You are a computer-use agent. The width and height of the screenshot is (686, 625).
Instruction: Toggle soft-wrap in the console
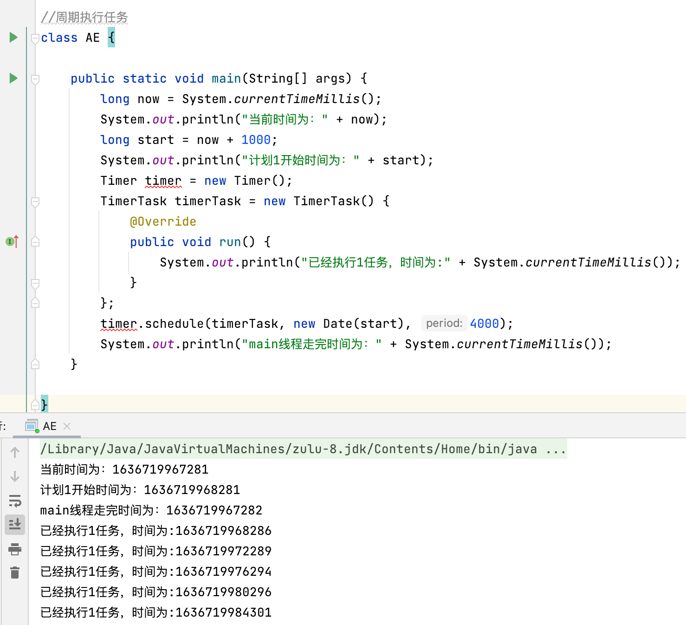tap(15, 501)
